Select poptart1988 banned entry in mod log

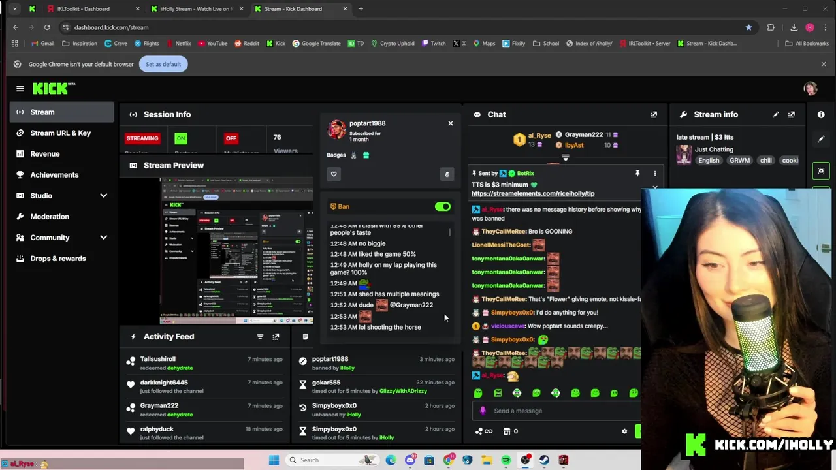(376, 364)
